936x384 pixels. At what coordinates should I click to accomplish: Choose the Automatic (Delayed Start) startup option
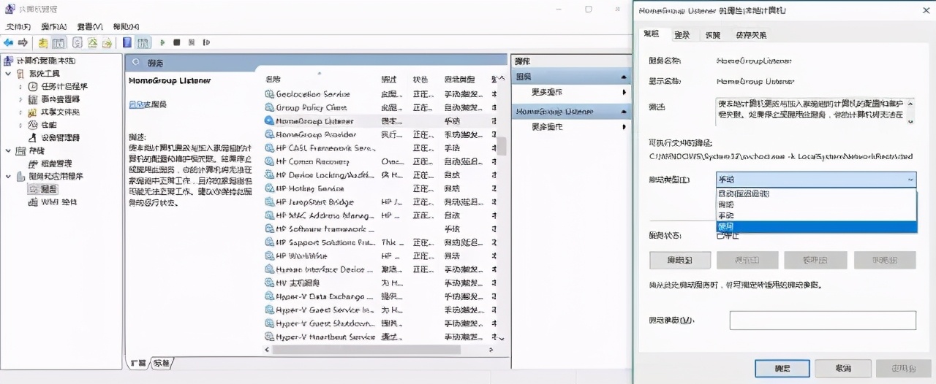pos(815,194)
